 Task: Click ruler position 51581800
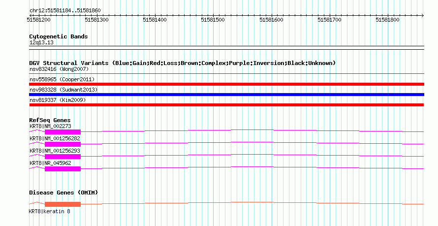(387, 20)
